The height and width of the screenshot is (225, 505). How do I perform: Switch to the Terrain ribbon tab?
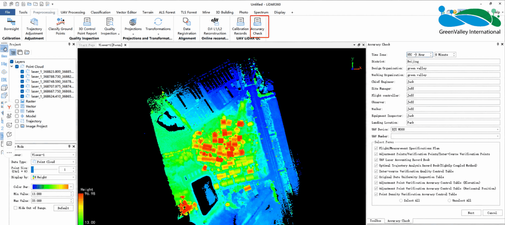point(148,12)
